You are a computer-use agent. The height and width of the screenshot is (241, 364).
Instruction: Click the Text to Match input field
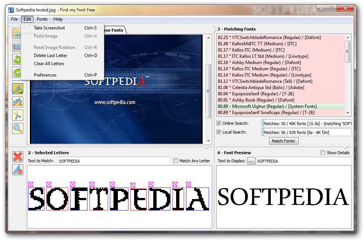coord(114,161)
